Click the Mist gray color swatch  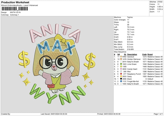point(121,71)
